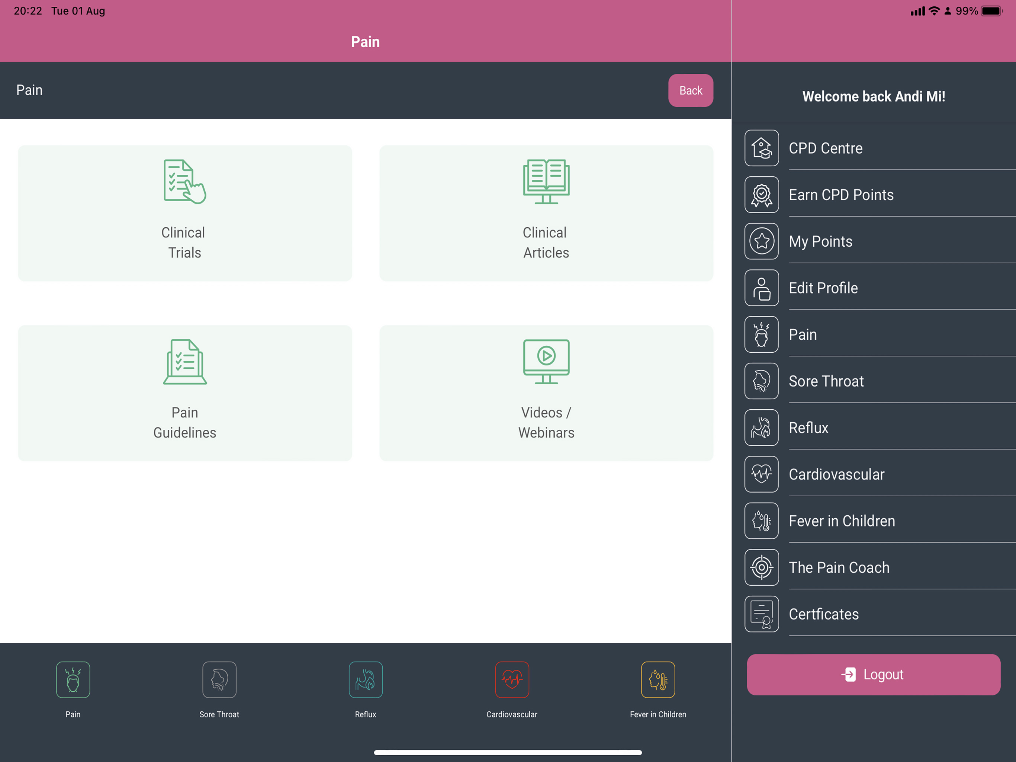Tap the Sore Throat label in bottom bar
The width and height of the screenshot is (1016, 762).
click(x=219, y=715)
